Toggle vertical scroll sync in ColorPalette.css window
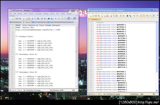Screen dimensions: 160x105 pos(141,16)
